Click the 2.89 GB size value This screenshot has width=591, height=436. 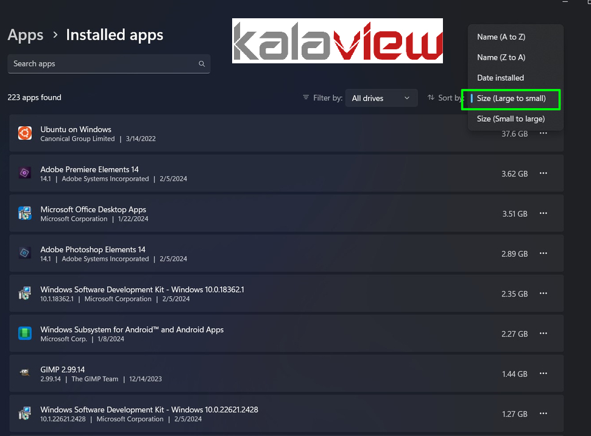tap(514, 253)
